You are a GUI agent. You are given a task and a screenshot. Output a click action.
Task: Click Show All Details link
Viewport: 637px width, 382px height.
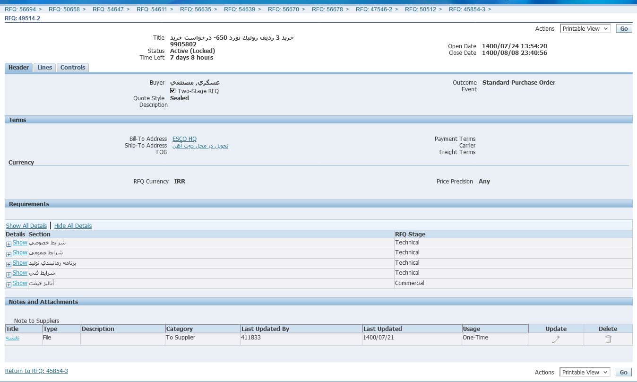(26, 226)
